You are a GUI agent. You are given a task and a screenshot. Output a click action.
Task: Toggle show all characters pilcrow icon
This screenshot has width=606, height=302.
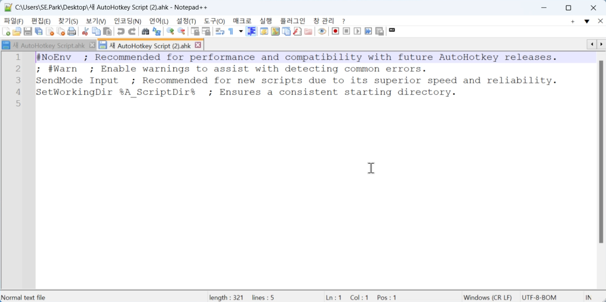[x=231, y=32]
